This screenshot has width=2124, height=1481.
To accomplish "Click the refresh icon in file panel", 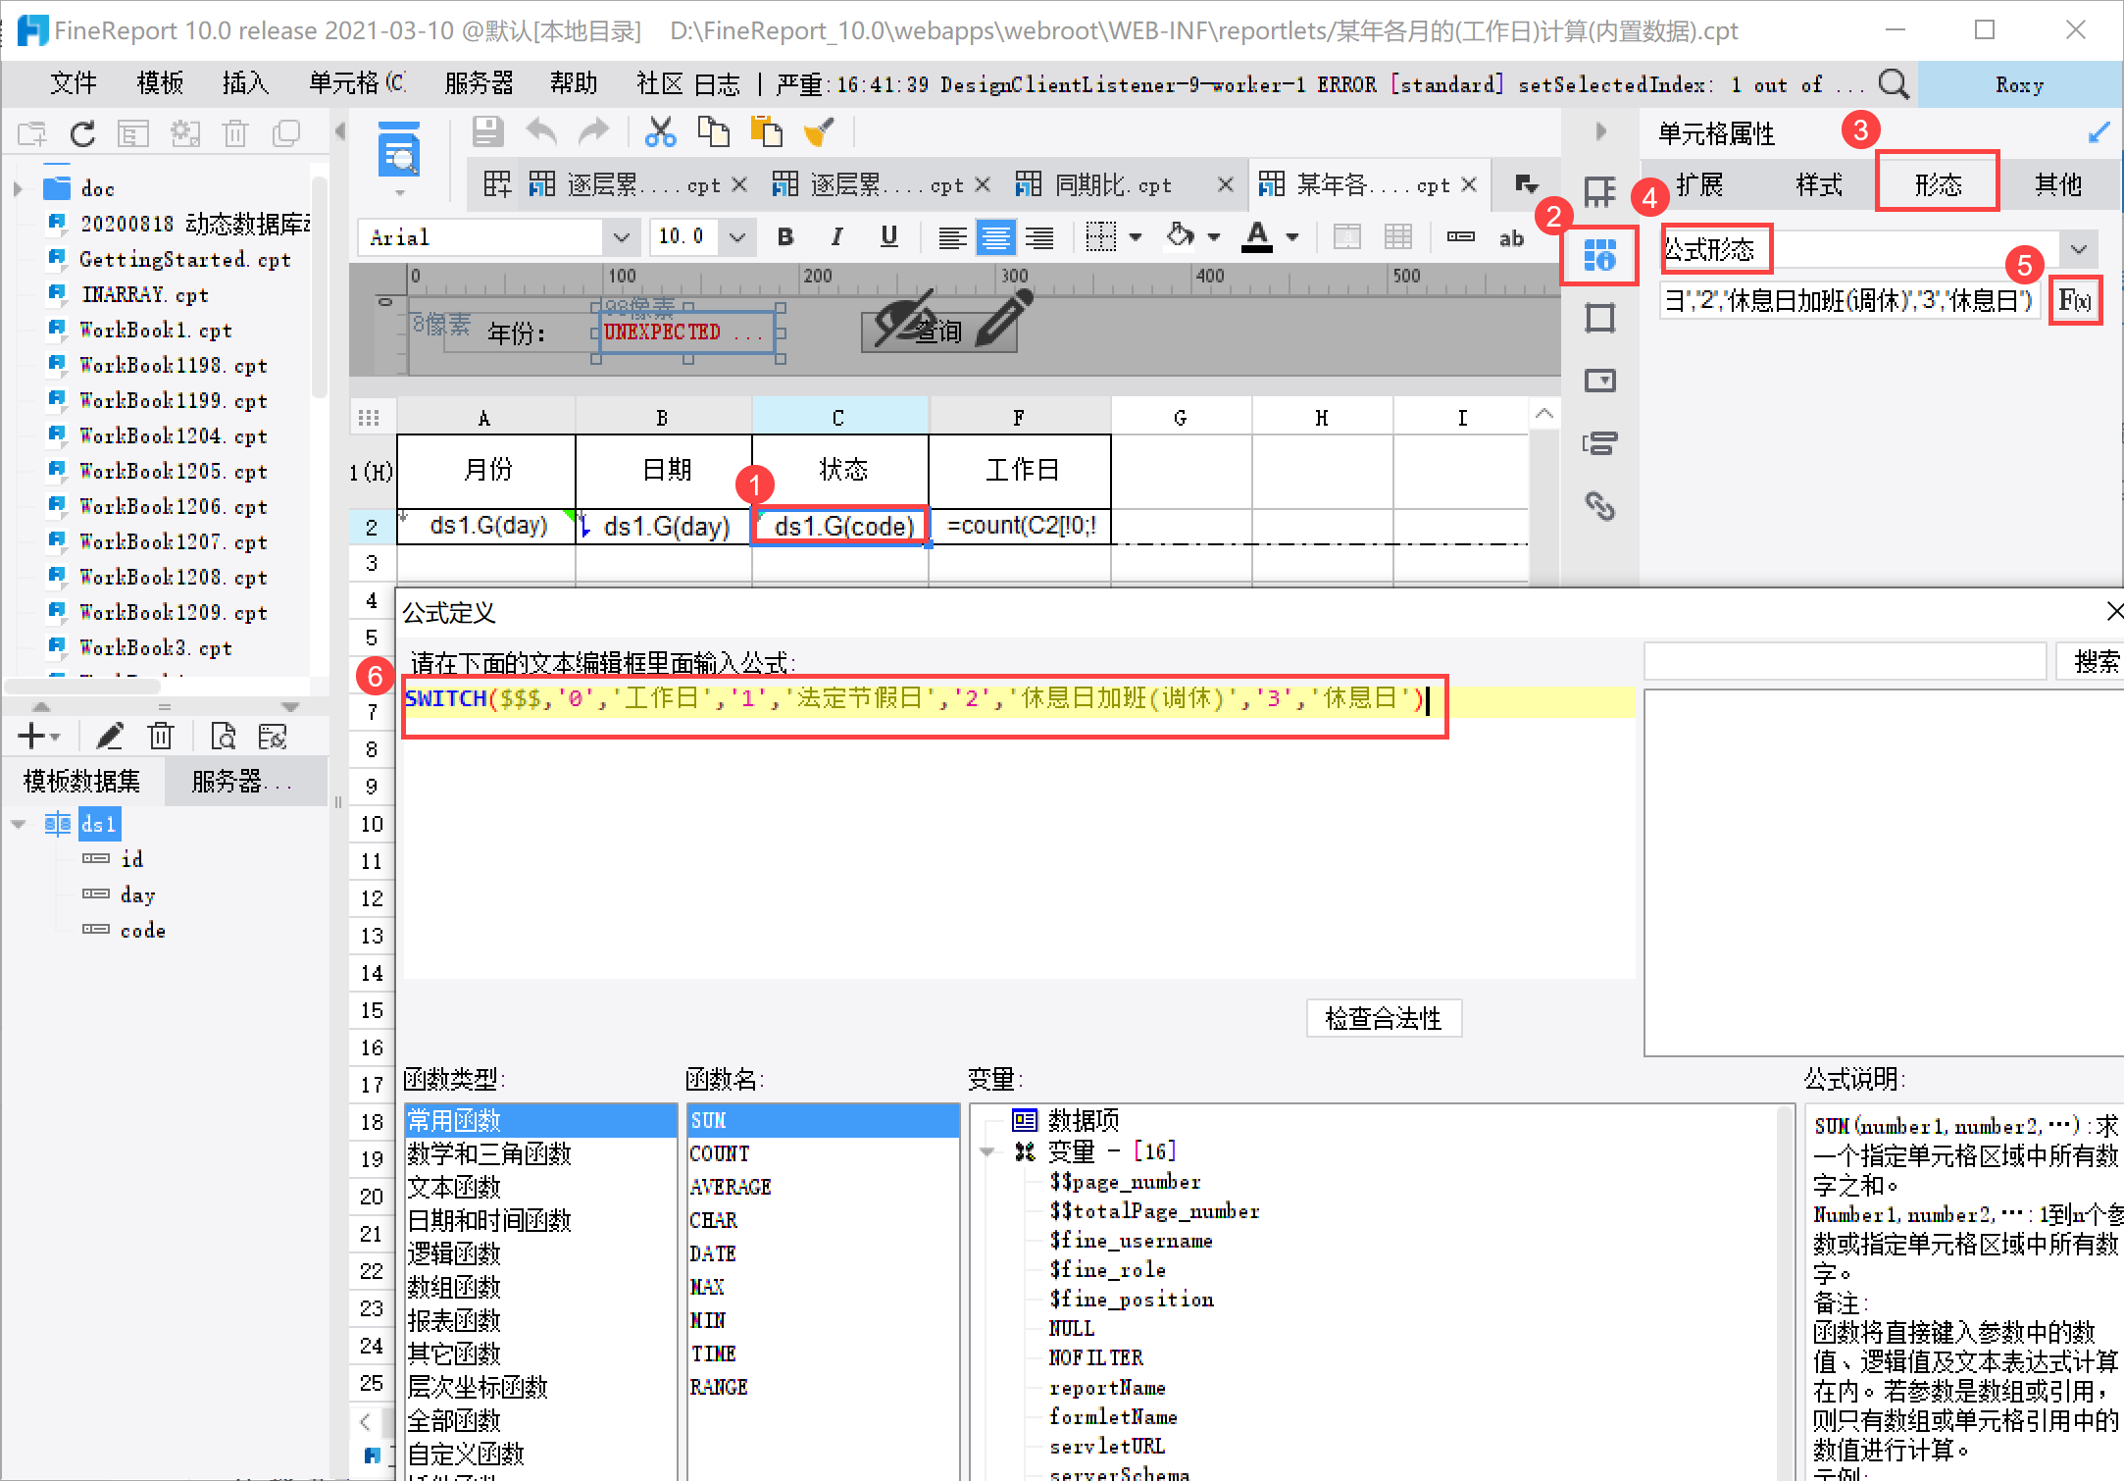I will (x=83, y=133).
